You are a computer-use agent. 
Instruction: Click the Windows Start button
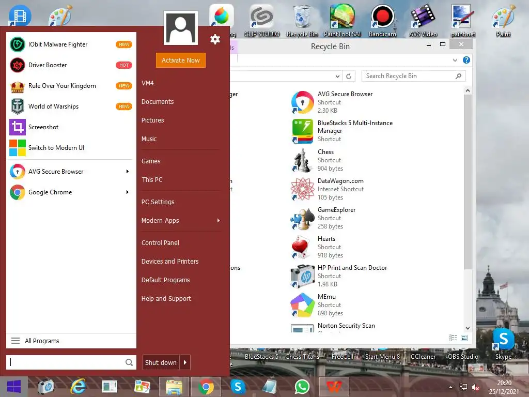(14, 387)
